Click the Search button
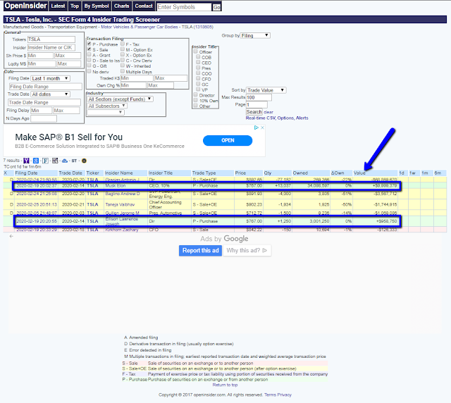Screen dimensions: 451x403 click(x=254, y=112)
